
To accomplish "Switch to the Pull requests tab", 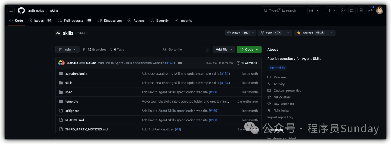I will (75, 21).
